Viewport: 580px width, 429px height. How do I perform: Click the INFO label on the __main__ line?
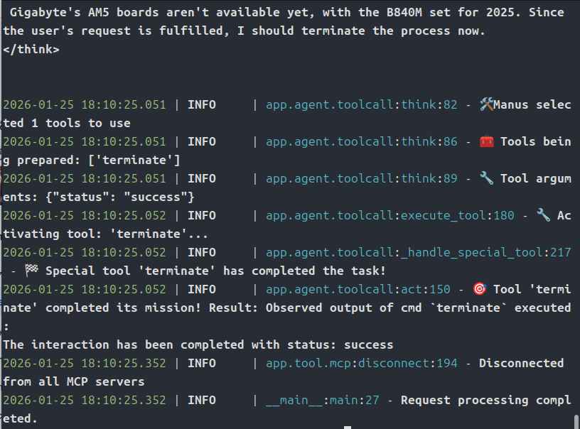tap(201, 400)
